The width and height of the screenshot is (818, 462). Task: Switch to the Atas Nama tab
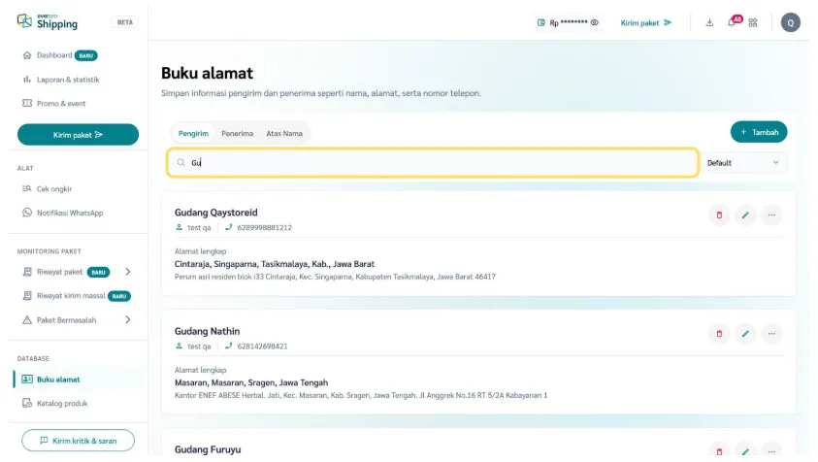coord(284,133)
